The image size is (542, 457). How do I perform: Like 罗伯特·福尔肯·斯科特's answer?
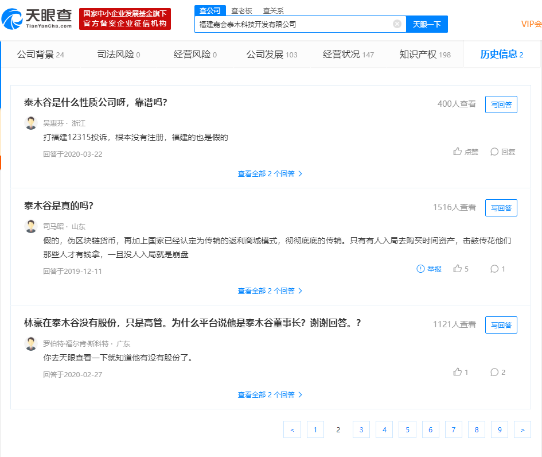(461, 372)
